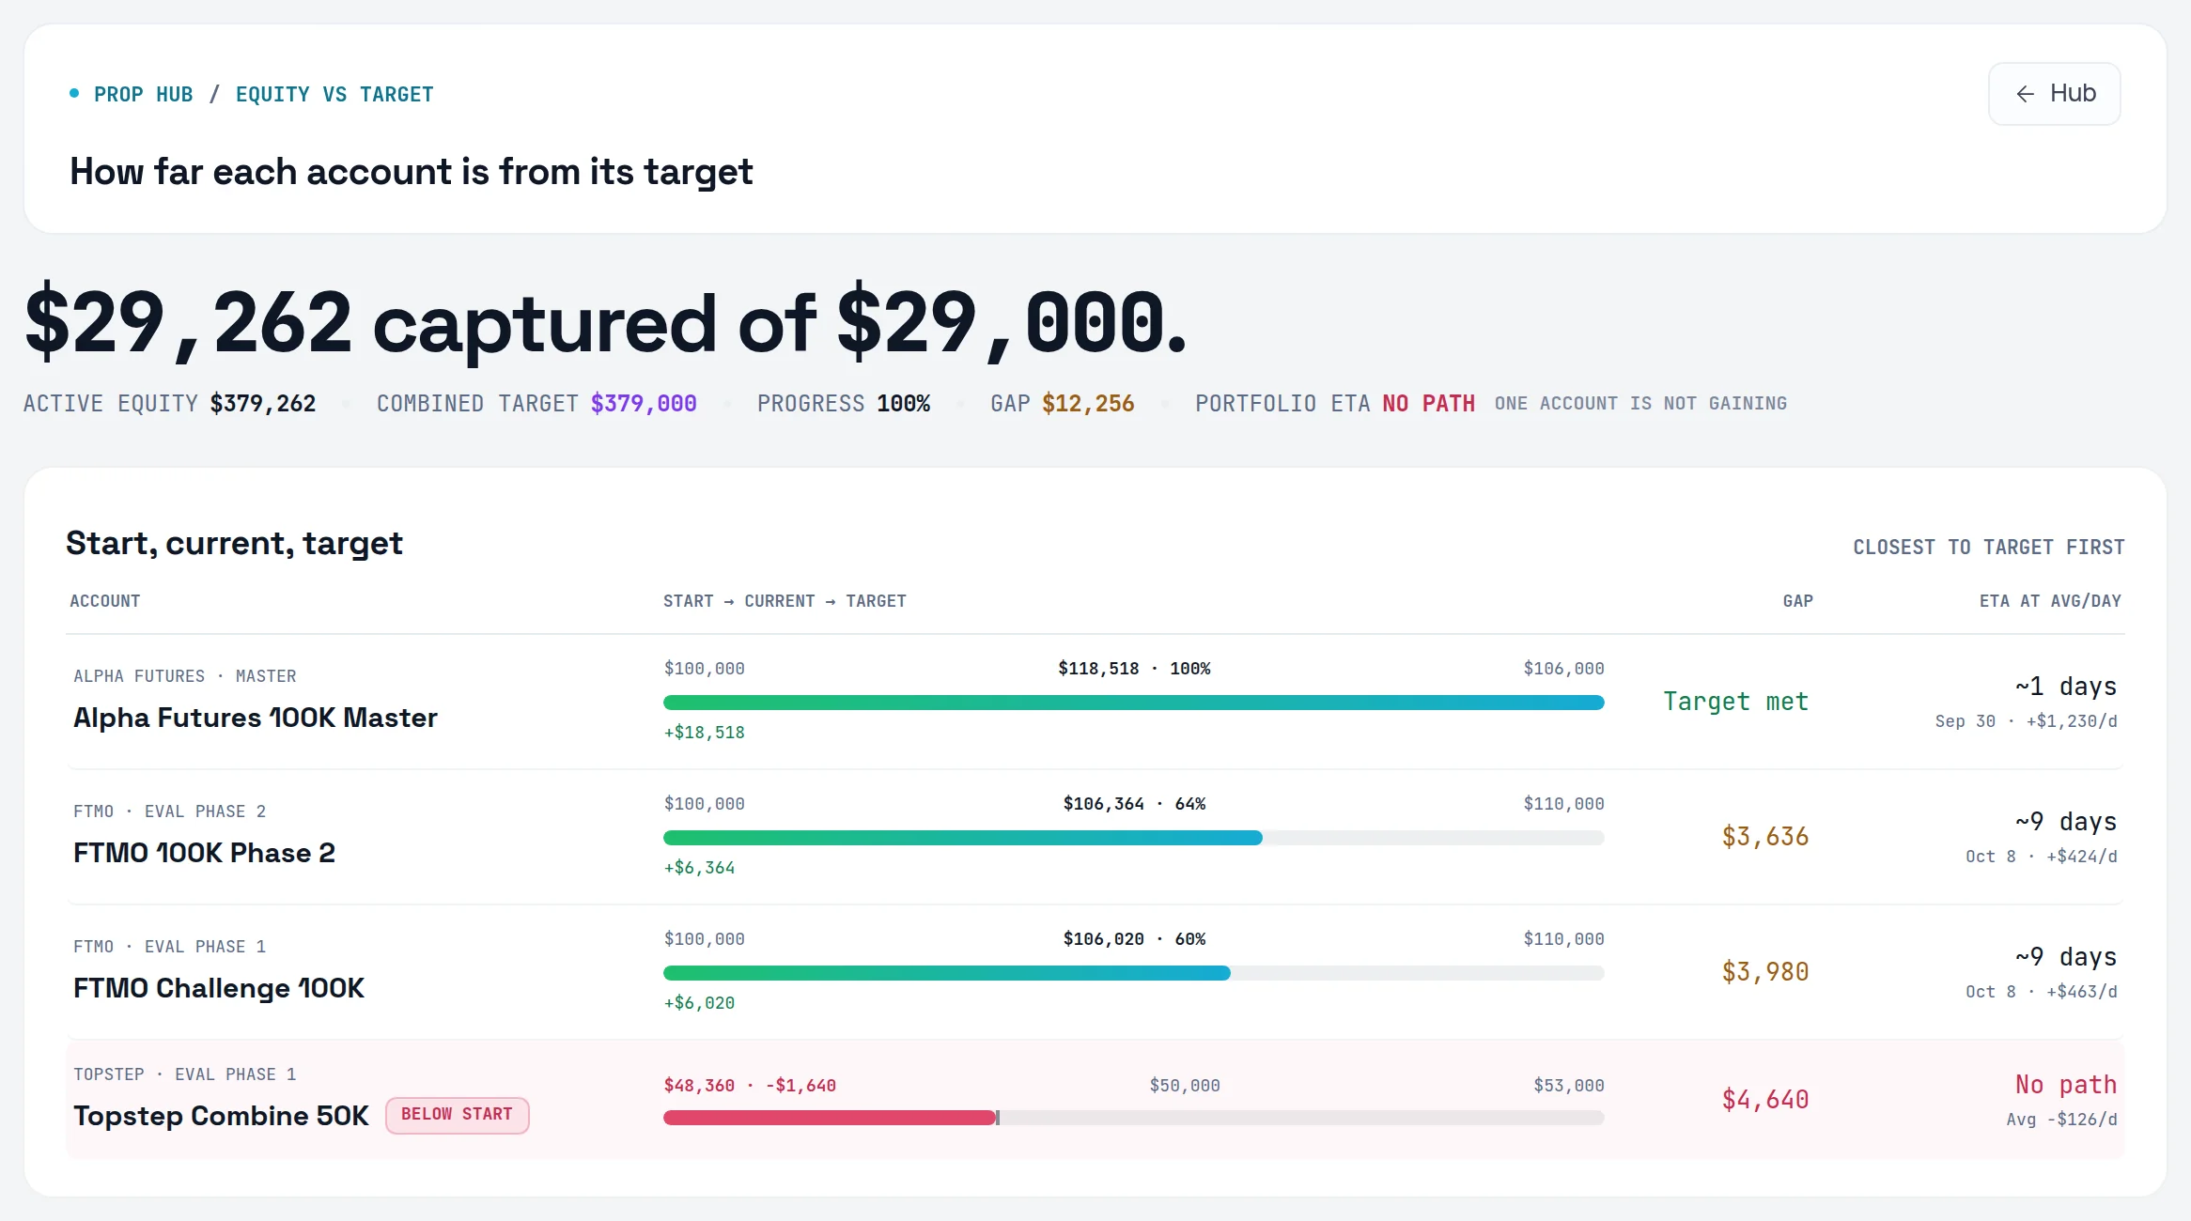Image resolution: width=2191 pixels, height=1221 pixels.
Task: Click the Sep 30 · +$1,230/d detail
Action: coord(2026,721)
